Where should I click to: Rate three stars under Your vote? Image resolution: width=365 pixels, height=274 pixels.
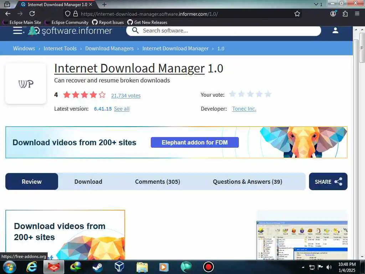click(x=250, y=94)
